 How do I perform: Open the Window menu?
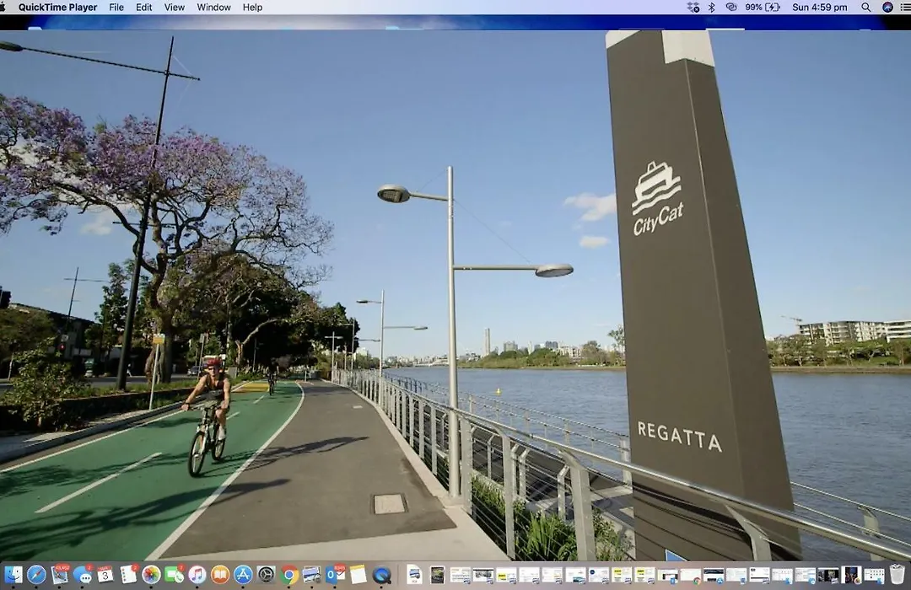pyautogui.click(x=213, y=7)
